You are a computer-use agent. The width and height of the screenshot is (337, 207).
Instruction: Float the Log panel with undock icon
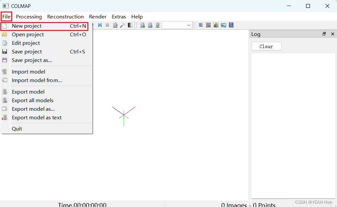(x=324, y=34)
